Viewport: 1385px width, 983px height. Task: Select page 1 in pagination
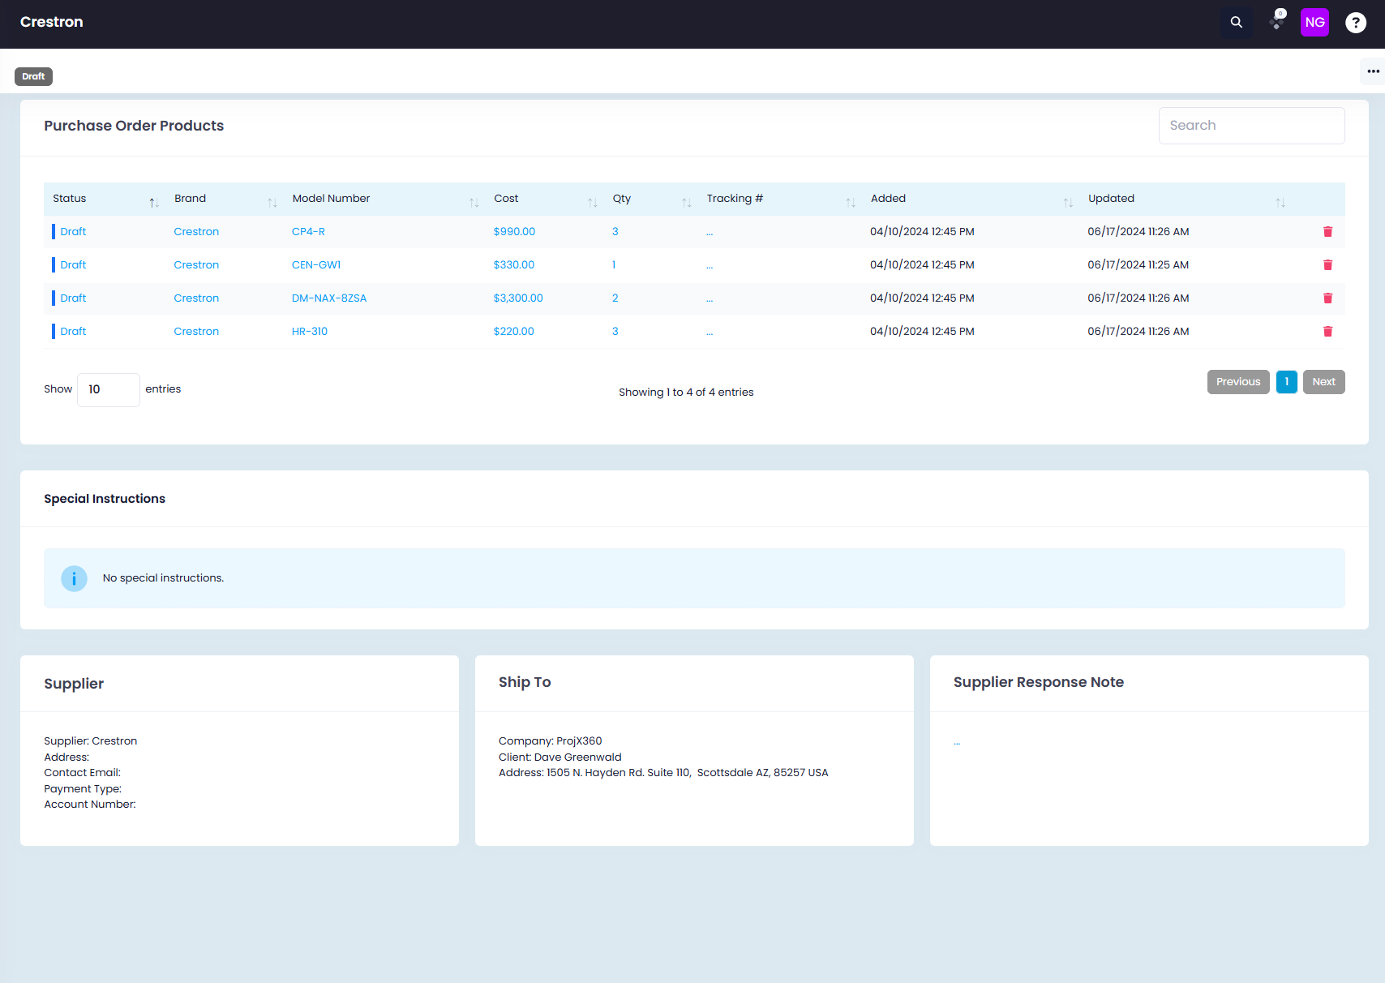point(1287,382)
